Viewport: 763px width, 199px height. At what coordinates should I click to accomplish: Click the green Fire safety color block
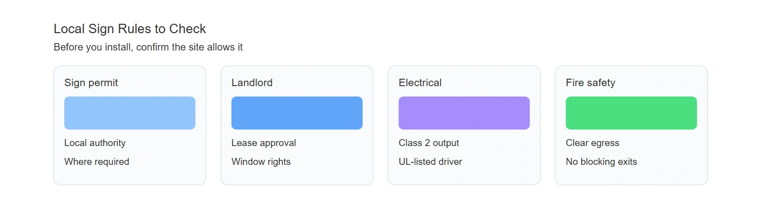click(x=631, y=113)
